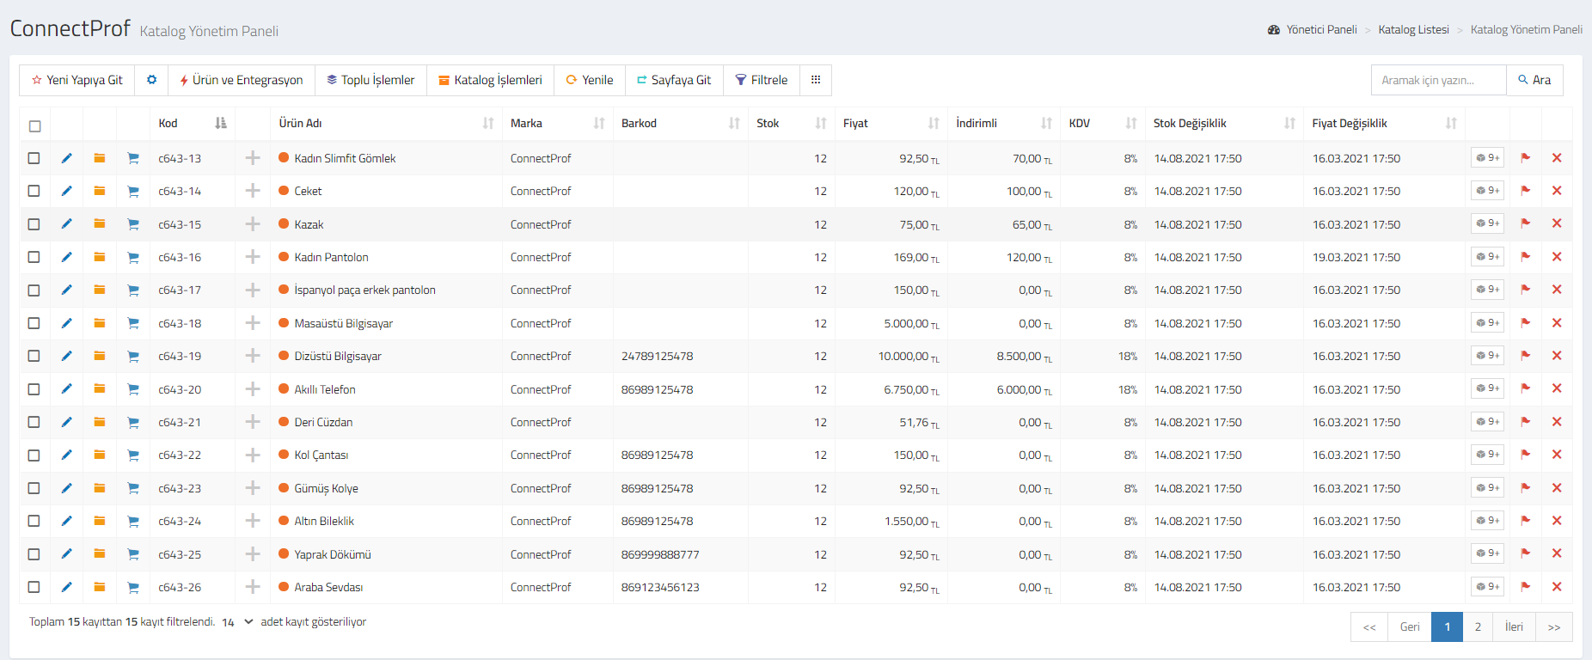Open Yeni Yapıya Git from toolbar

point(77,80)
